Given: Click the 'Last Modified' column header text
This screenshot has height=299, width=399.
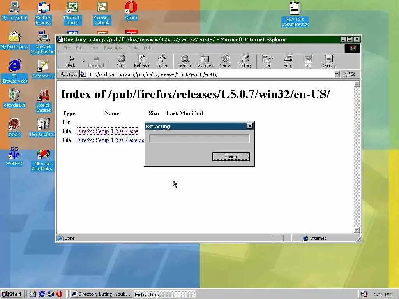Looking at the screenshot, I should coord(184,113).
